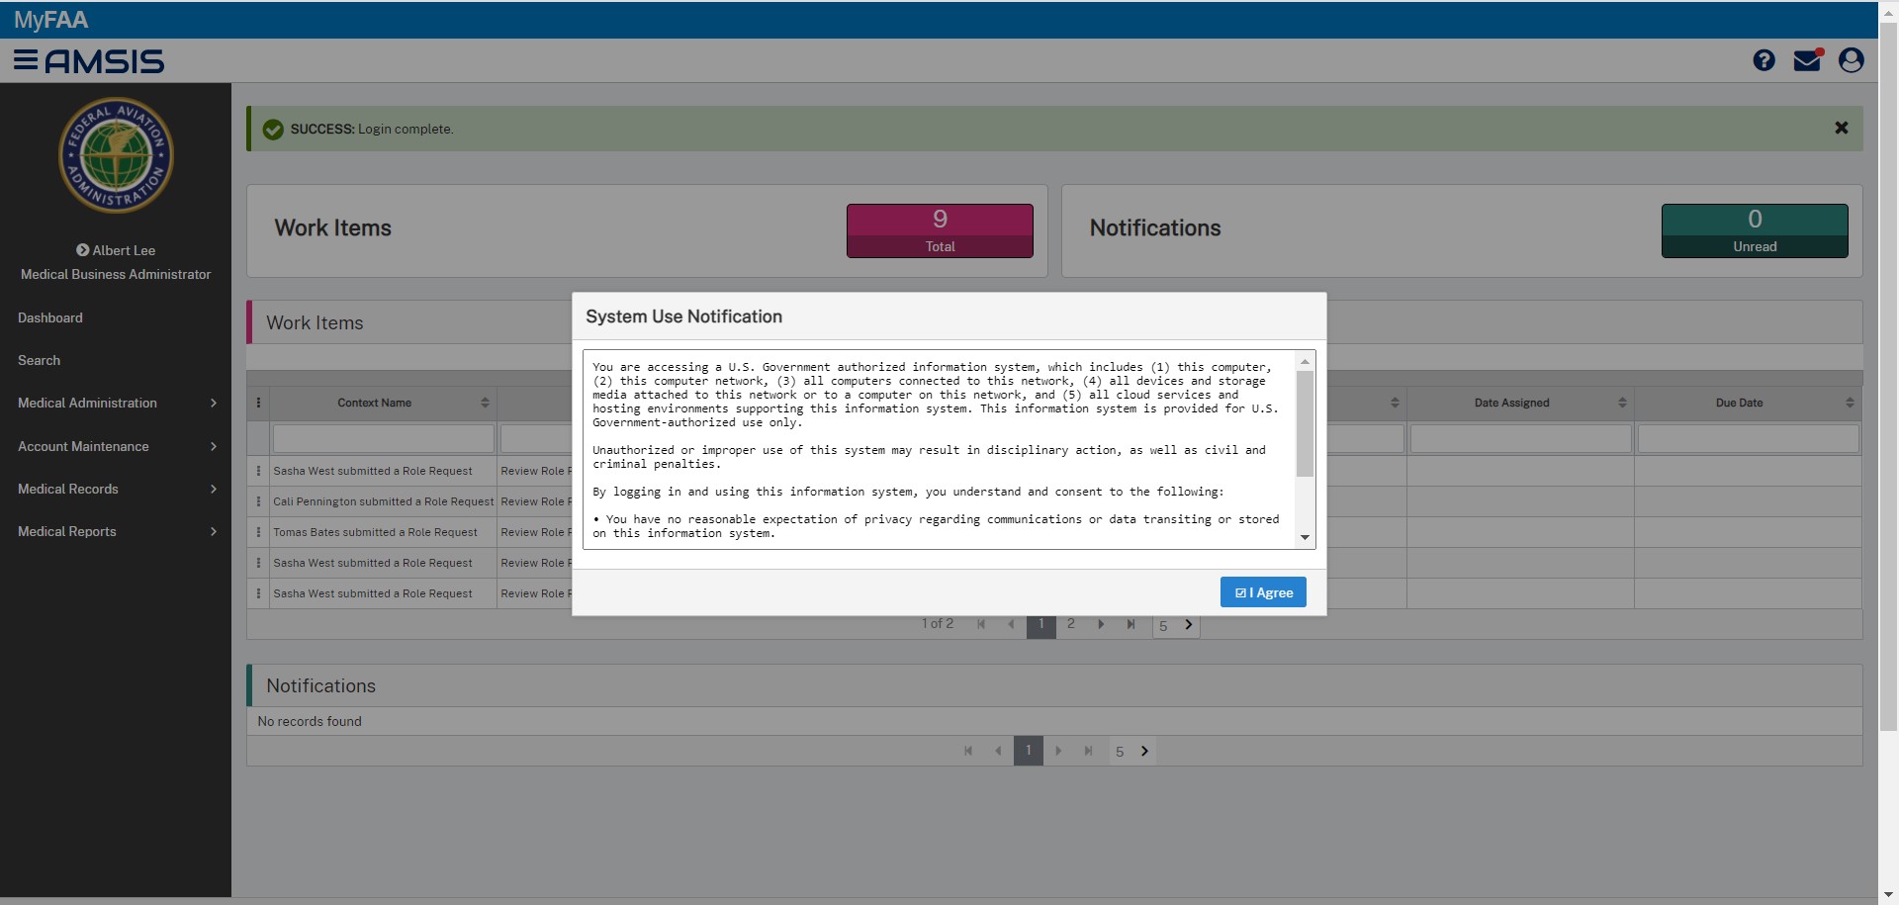Image resolution: width=1899 pixels, height=905 pixels.
Task: Click the FAA seal logo
Action: 116,155
